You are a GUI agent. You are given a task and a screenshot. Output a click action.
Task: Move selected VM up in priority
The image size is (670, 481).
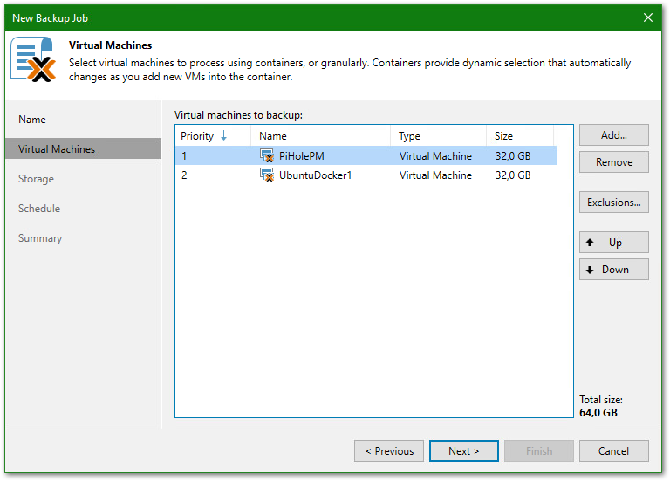[613, 243]
